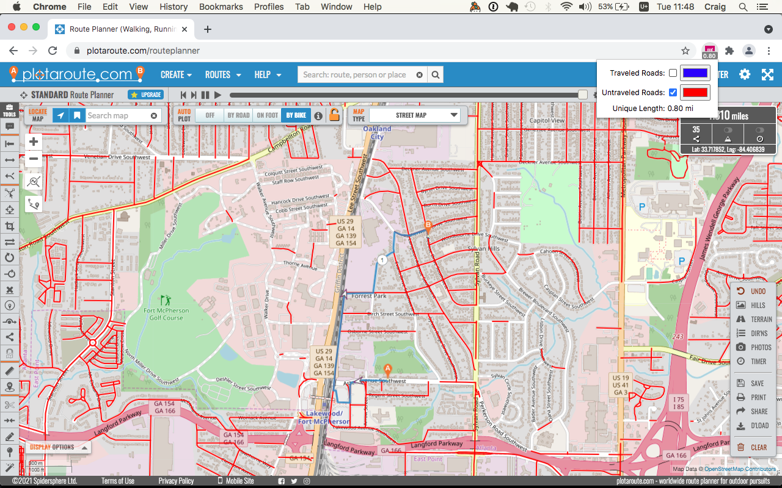Screen dimensions: 782x488
Task: Click the Terms of Use link
Action: tap(117, 480)
